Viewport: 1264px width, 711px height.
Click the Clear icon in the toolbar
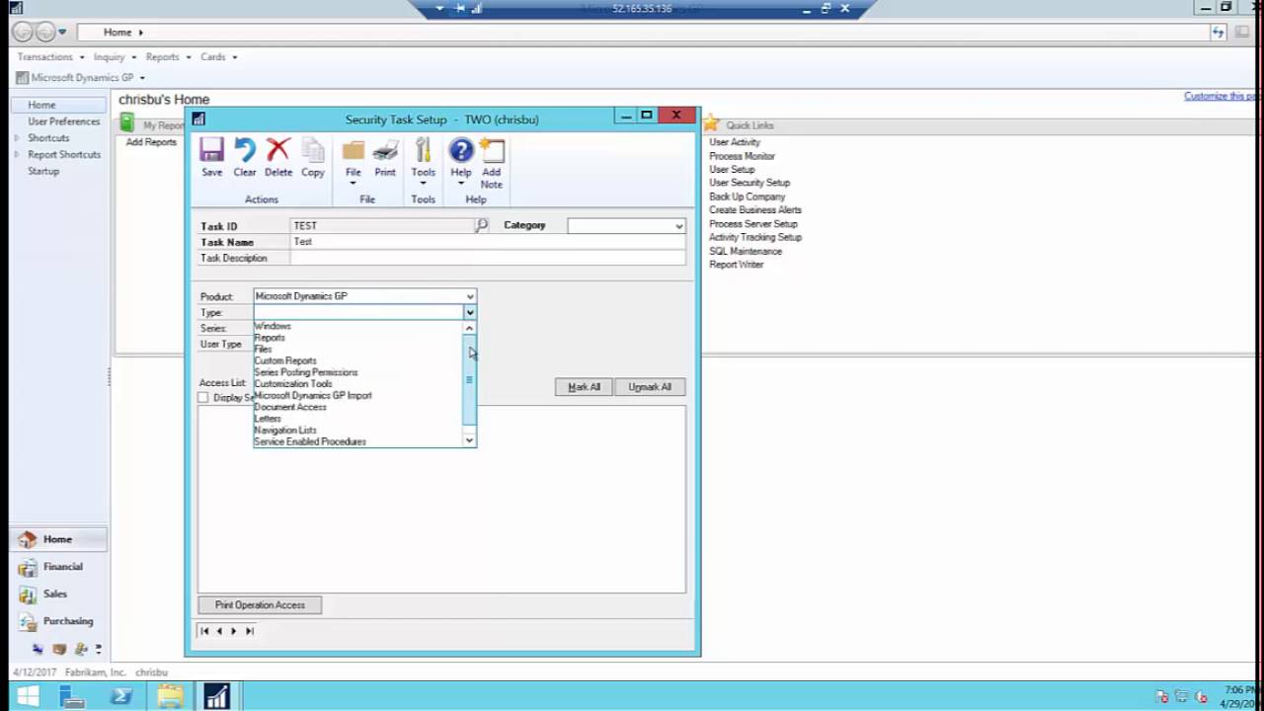pos(245,150)
